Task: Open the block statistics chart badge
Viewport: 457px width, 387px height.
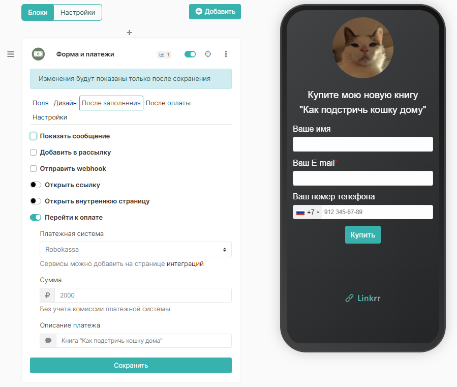Action: 164,54
